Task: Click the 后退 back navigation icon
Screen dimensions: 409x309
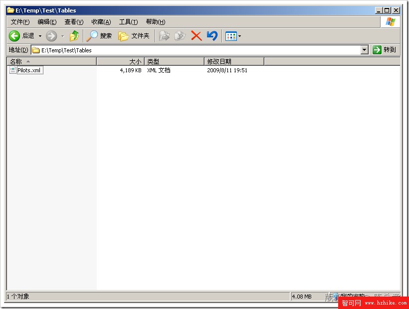Action: click(14, 35)
